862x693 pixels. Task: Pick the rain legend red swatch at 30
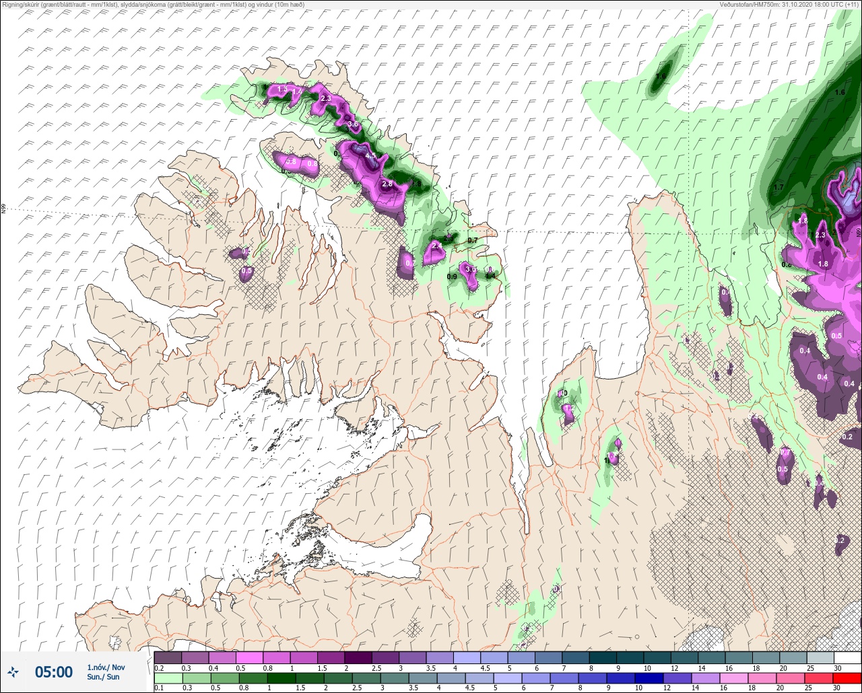click(x=847, y=678)
